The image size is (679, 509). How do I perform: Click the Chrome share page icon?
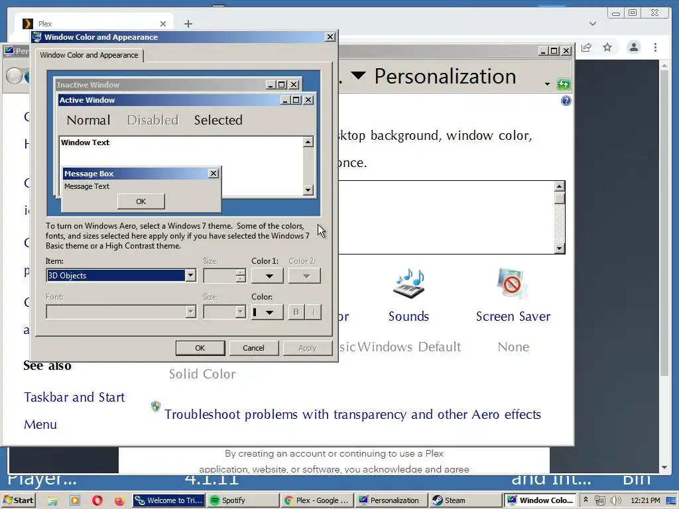pos(586,47)
